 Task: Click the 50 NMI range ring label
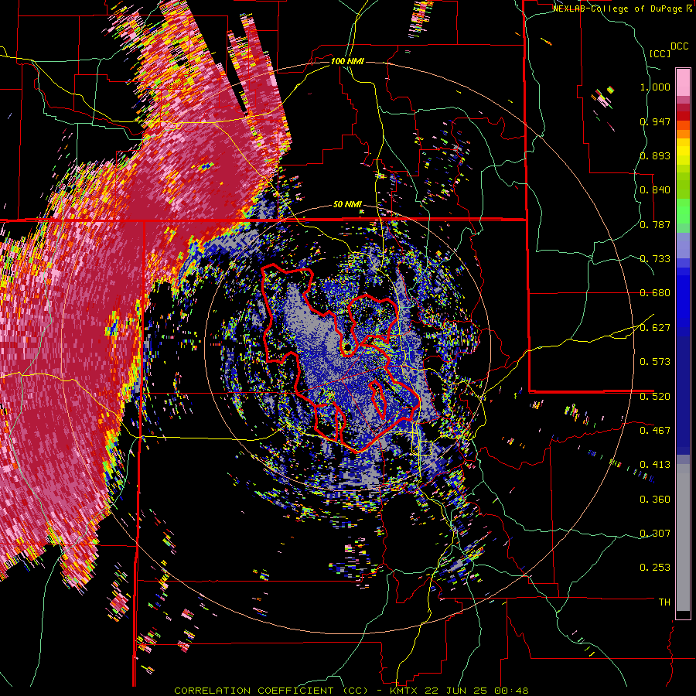coord(347,205)
